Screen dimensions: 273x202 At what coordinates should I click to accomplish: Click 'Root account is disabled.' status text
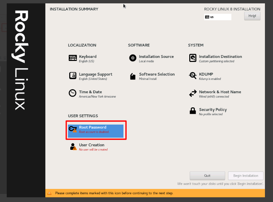coord(94,132)
